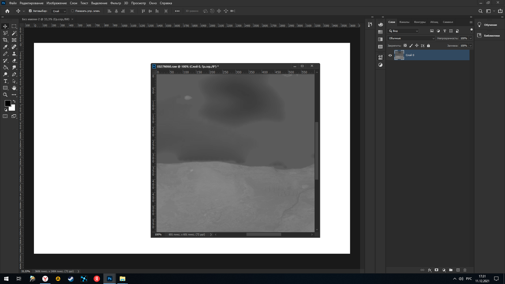Select the Rectangle shape tool

coord(6,88)
